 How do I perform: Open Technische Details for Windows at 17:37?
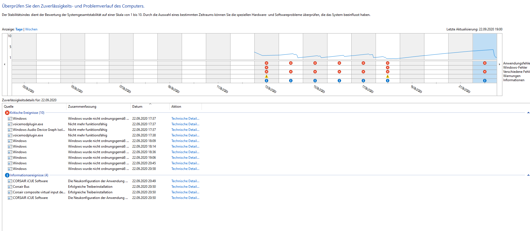click(x=185, y=119)
